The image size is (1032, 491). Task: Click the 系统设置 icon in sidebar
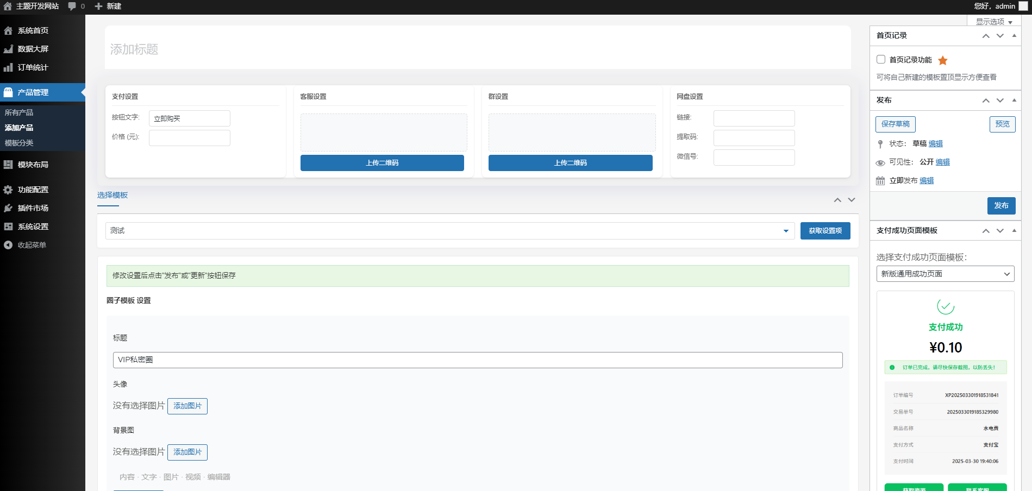[x=8, y=226]
